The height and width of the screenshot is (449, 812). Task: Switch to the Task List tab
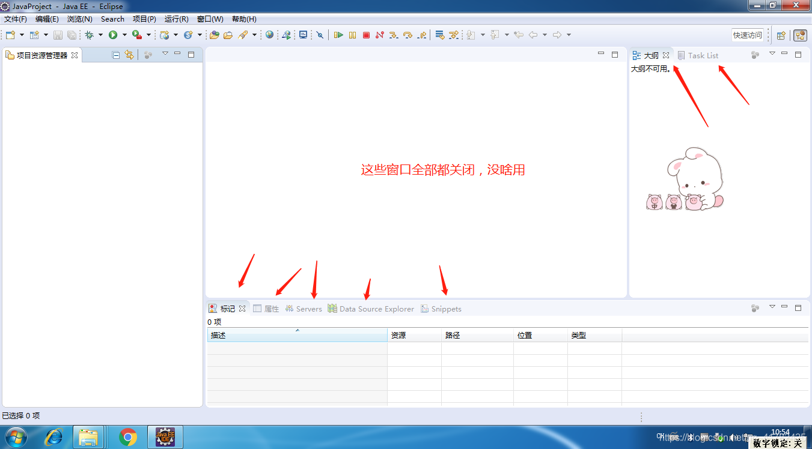tap(703, 55)
